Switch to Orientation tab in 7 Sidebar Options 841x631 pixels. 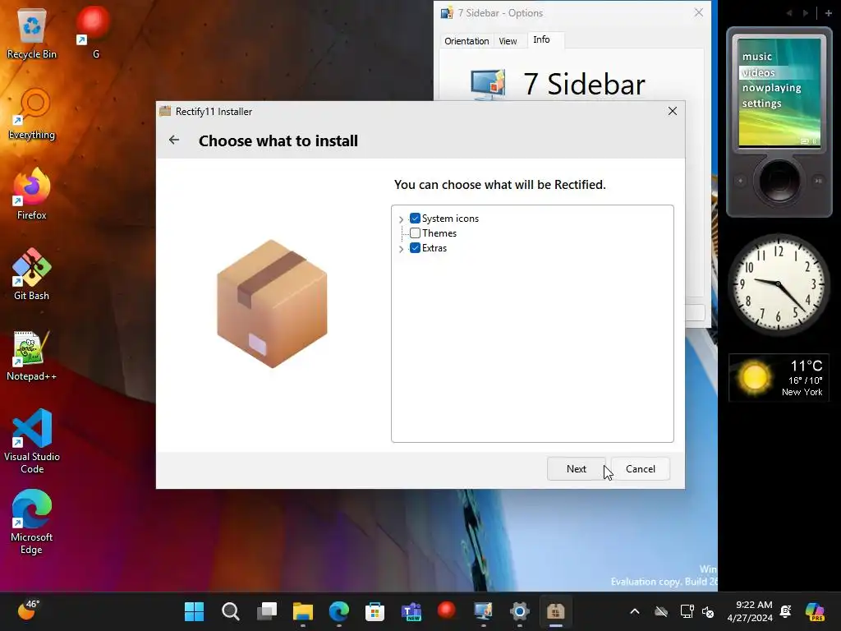[x=466, y=41]
